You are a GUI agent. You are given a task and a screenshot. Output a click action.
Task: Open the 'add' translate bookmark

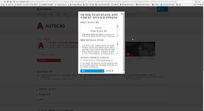(x=178, y=5)
